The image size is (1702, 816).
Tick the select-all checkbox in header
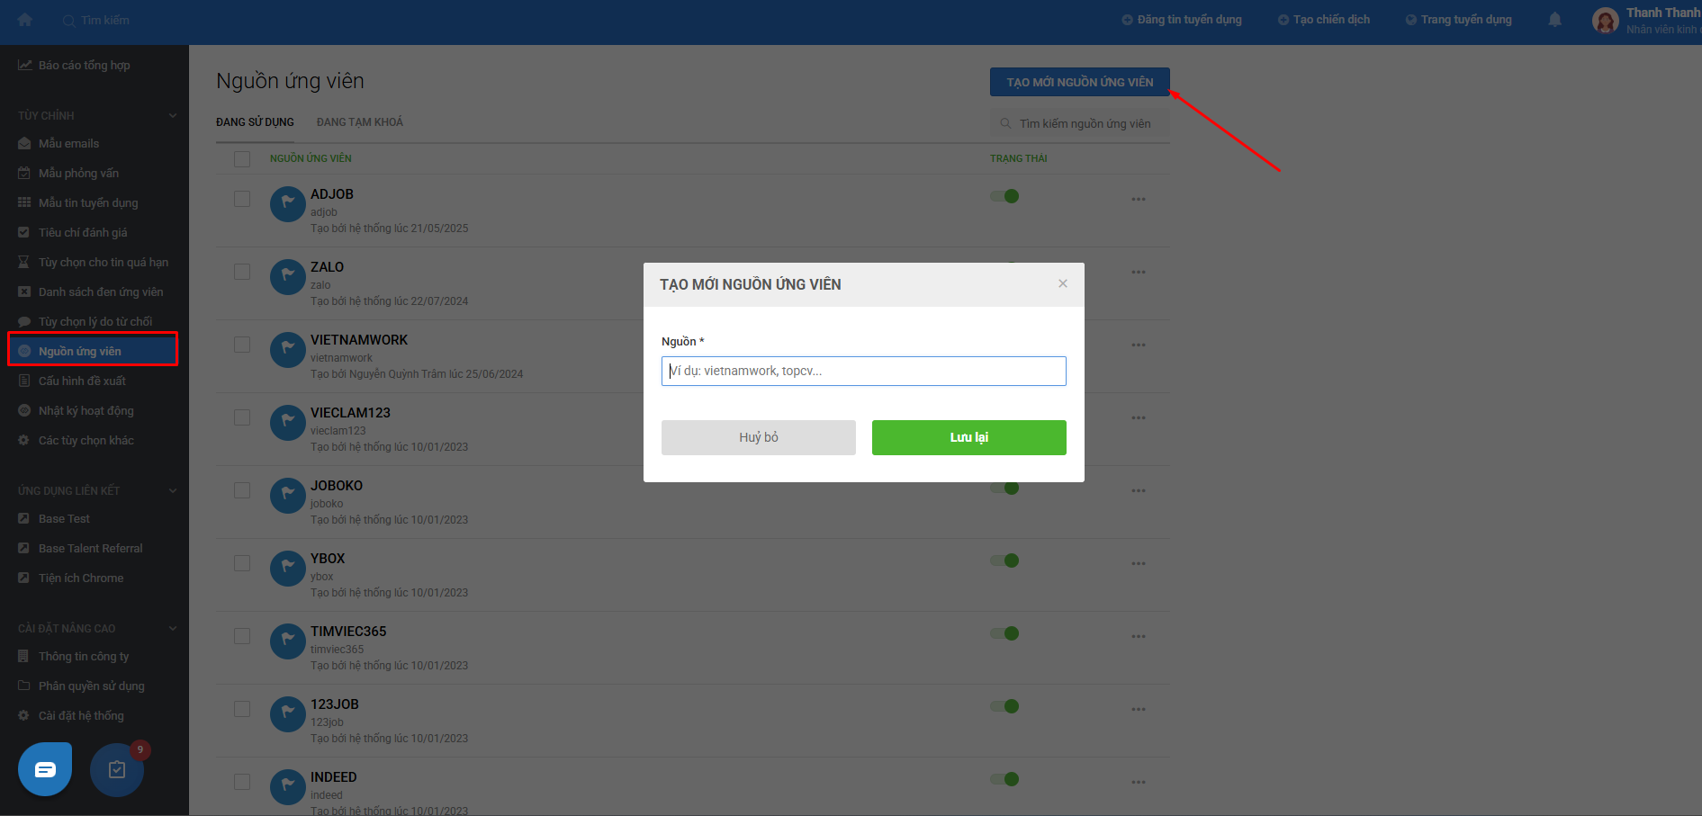242,159
